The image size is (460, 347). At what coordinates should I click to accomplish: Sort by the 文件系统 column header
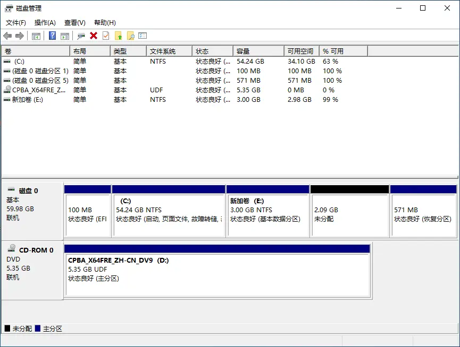[169, 51]
